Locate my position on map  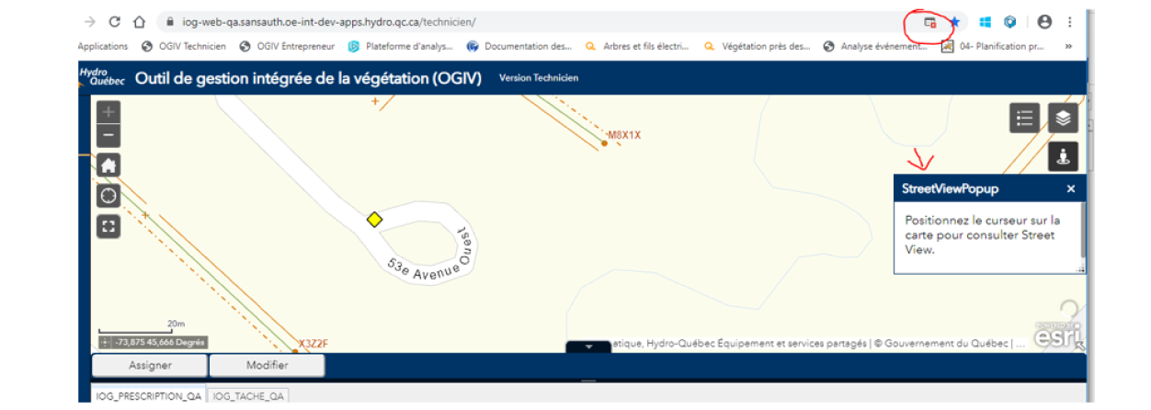(x=108, y=196)
